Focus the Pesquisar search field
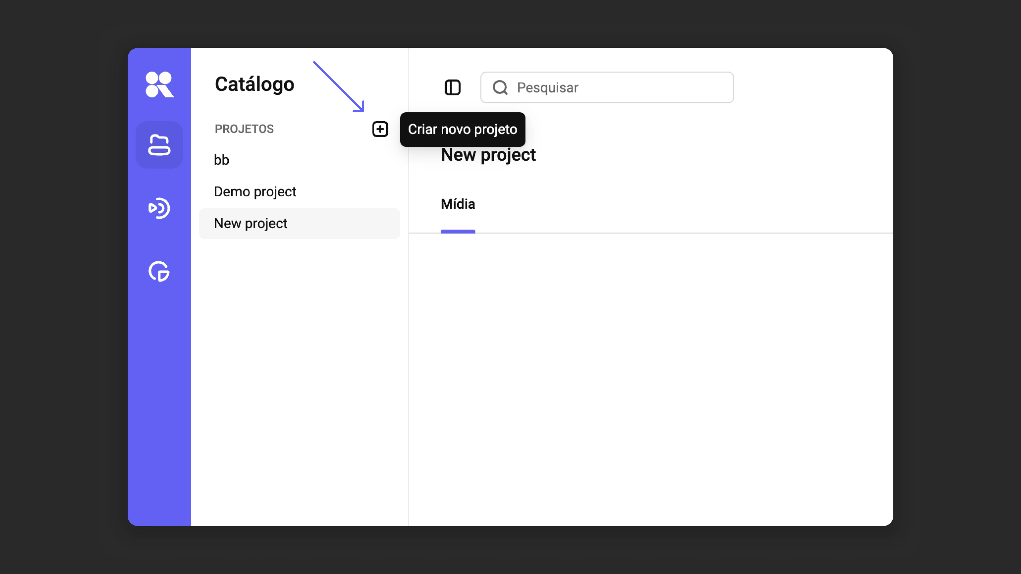 pyautogui.click(x=607, y=87)
